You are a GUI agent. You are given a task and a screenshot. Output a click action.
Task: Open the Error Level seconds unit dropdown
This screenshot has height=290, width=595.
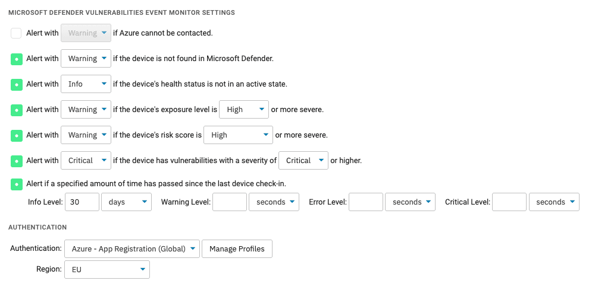pos(410,202)
